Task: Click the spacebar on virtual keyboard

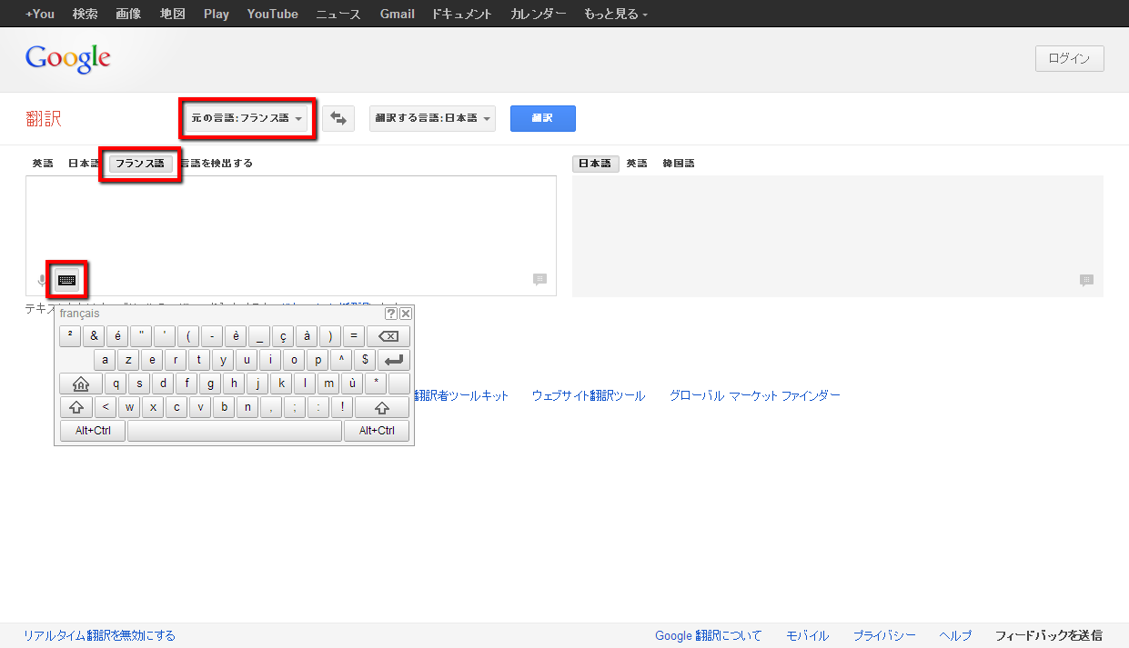Action: pyautogui.click(x=235, y=431)
